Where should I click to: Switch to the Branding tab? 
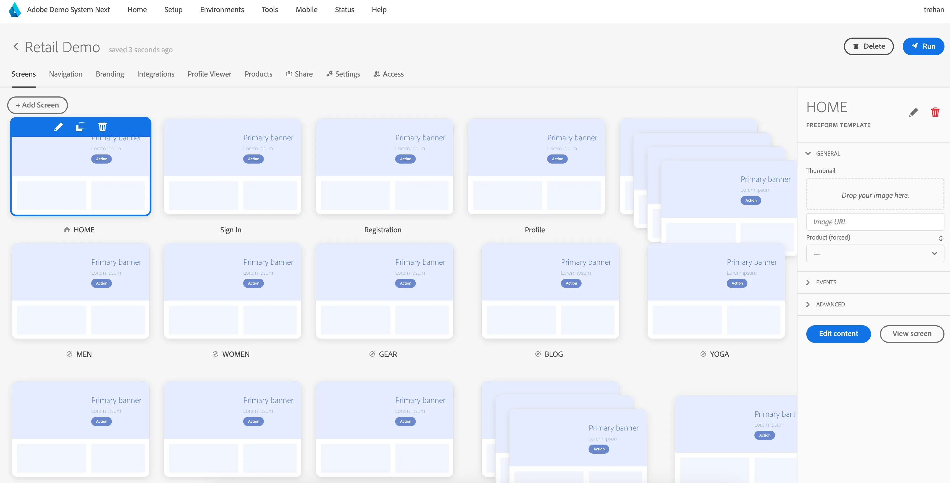(110, 74)
